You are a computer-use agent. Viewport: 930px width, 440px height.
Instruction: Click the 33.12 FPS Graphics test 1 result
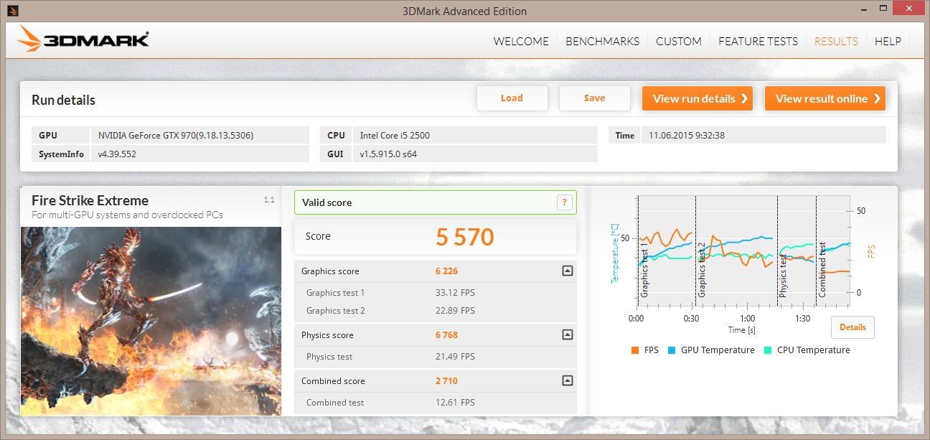455,293
